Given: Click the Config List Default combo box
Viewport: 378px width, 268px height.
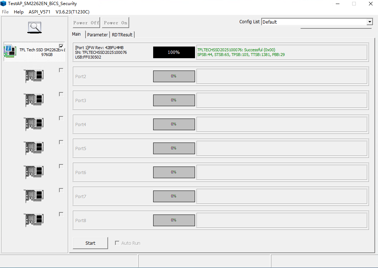Looking at the screenshot, I should pos(314,22).
